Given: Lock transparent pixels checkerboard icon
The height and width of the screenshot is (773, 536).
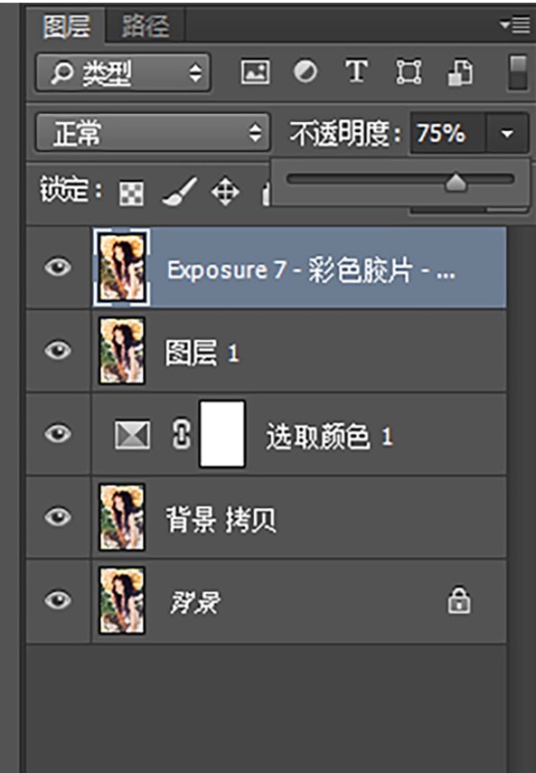Looking at the screenshot, I should click(x=132, y=193).
